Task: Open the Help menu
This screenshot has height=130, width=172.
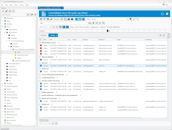Action: click(x=27, y=5)
